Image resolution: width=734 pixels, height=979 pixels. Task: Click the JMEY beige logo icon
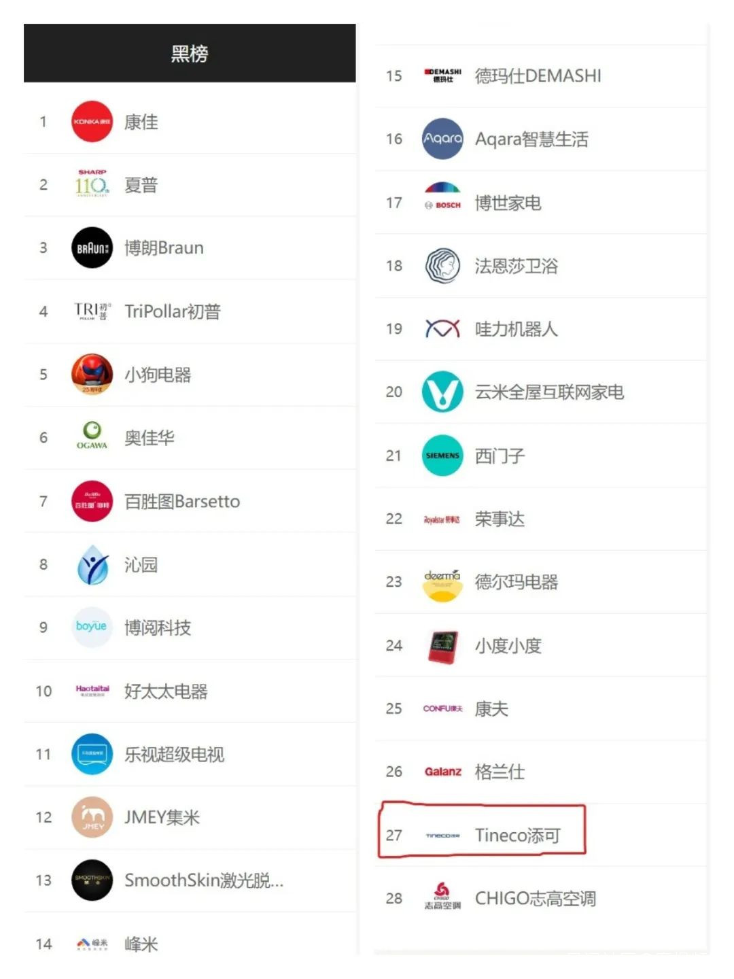[92, 817]
